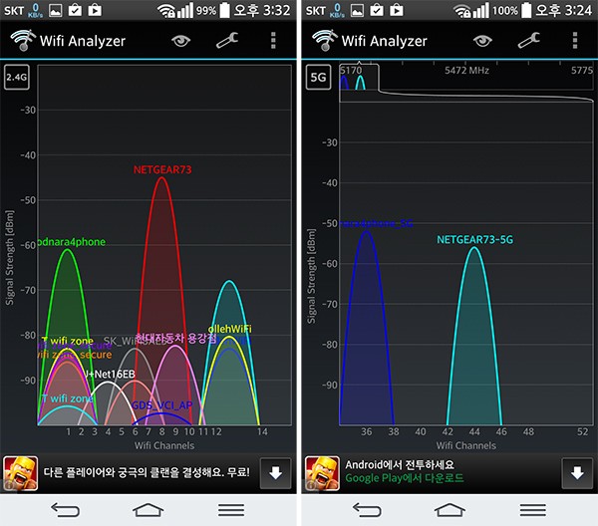Open wrench settings in left Wifi Analyzer
This screenshot has height=526, width=598.
227,40
